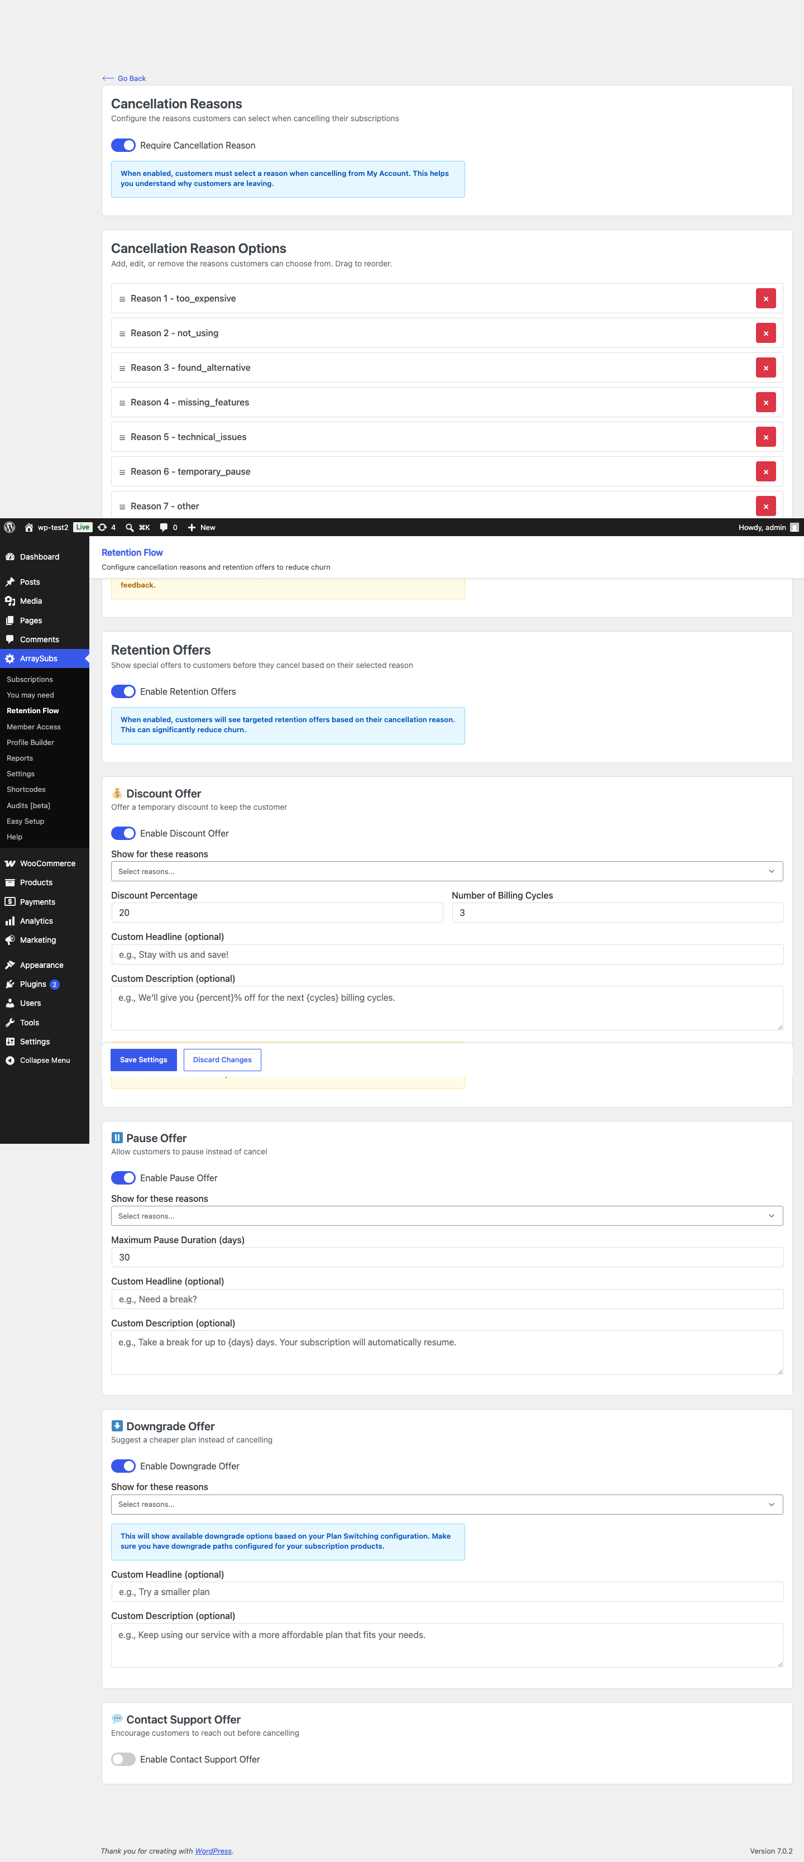804x1862 pixels.
Task: Click the New plus icon
Action: 192,528
